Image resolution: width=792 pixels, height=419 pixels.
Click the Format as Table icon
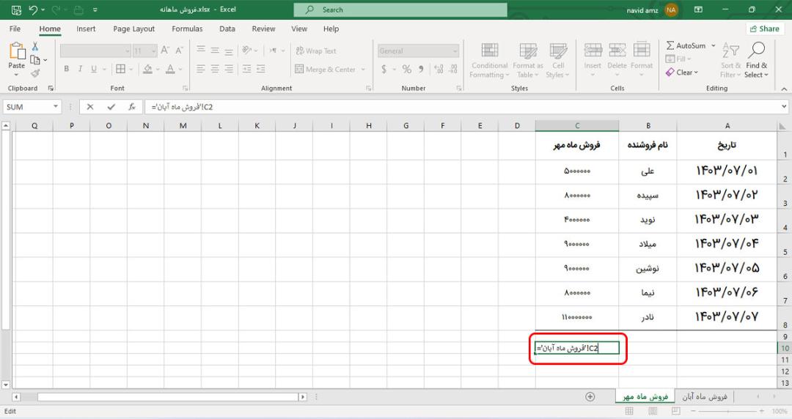(x=528, y=51)
